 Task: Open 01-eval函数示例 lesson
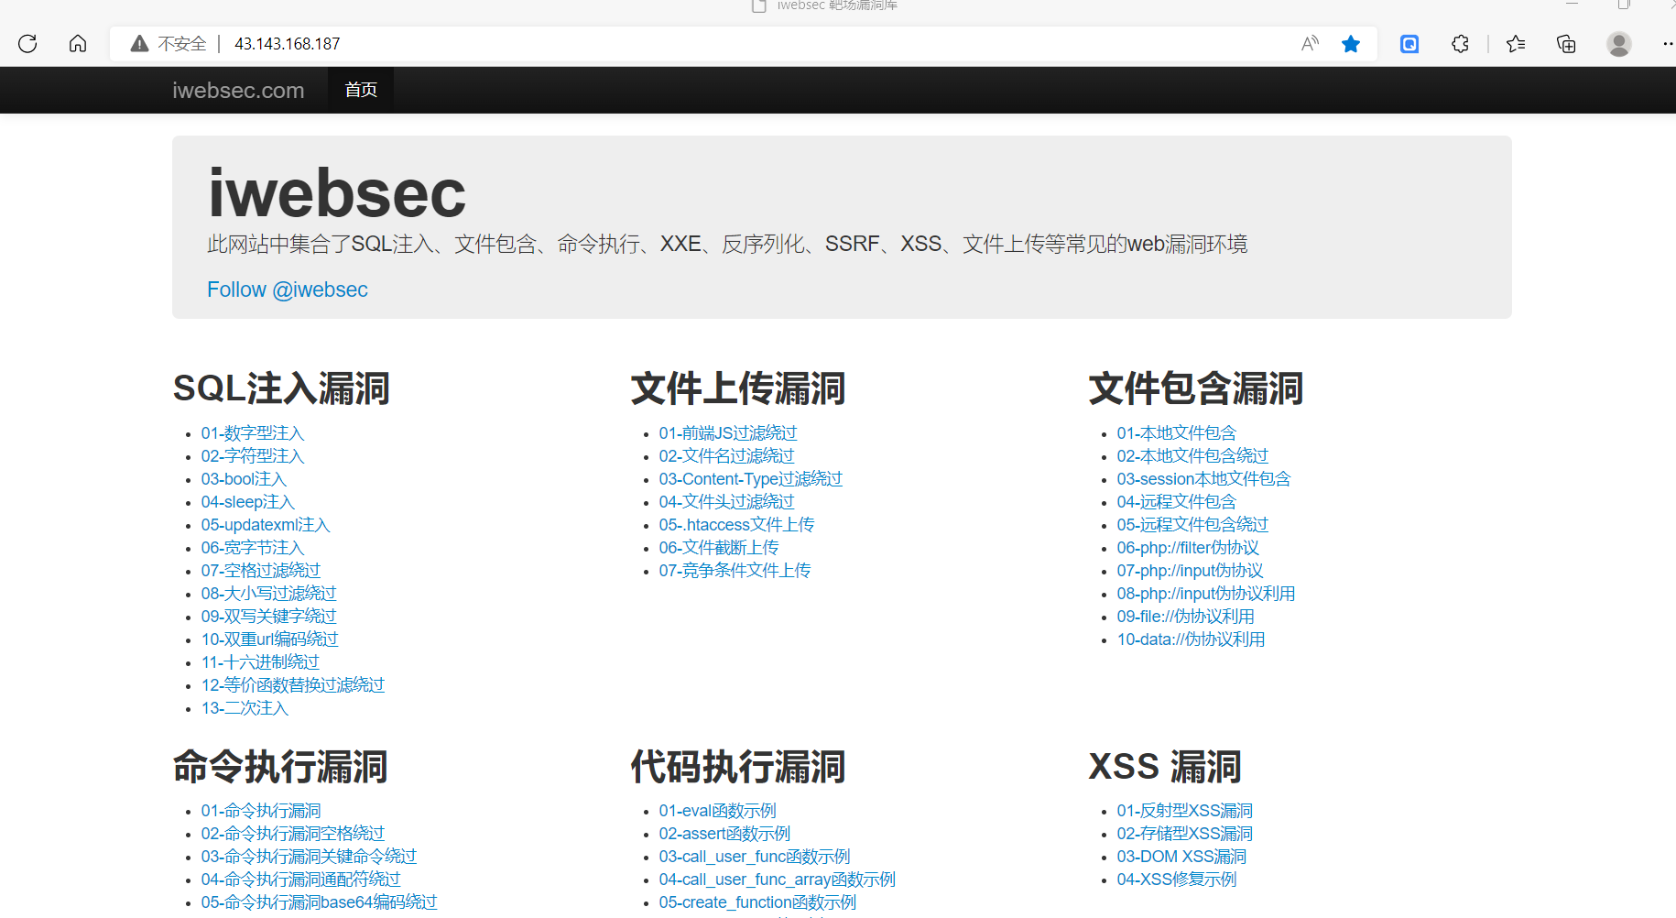718,811
